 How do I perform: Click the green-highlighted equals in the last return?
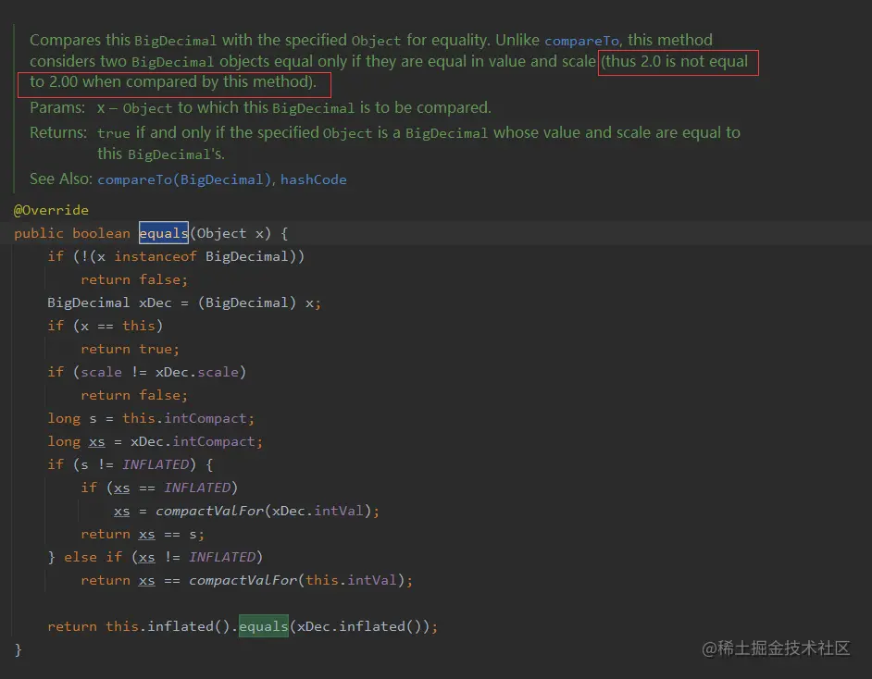pyautogui.click(x=264, y=626)
